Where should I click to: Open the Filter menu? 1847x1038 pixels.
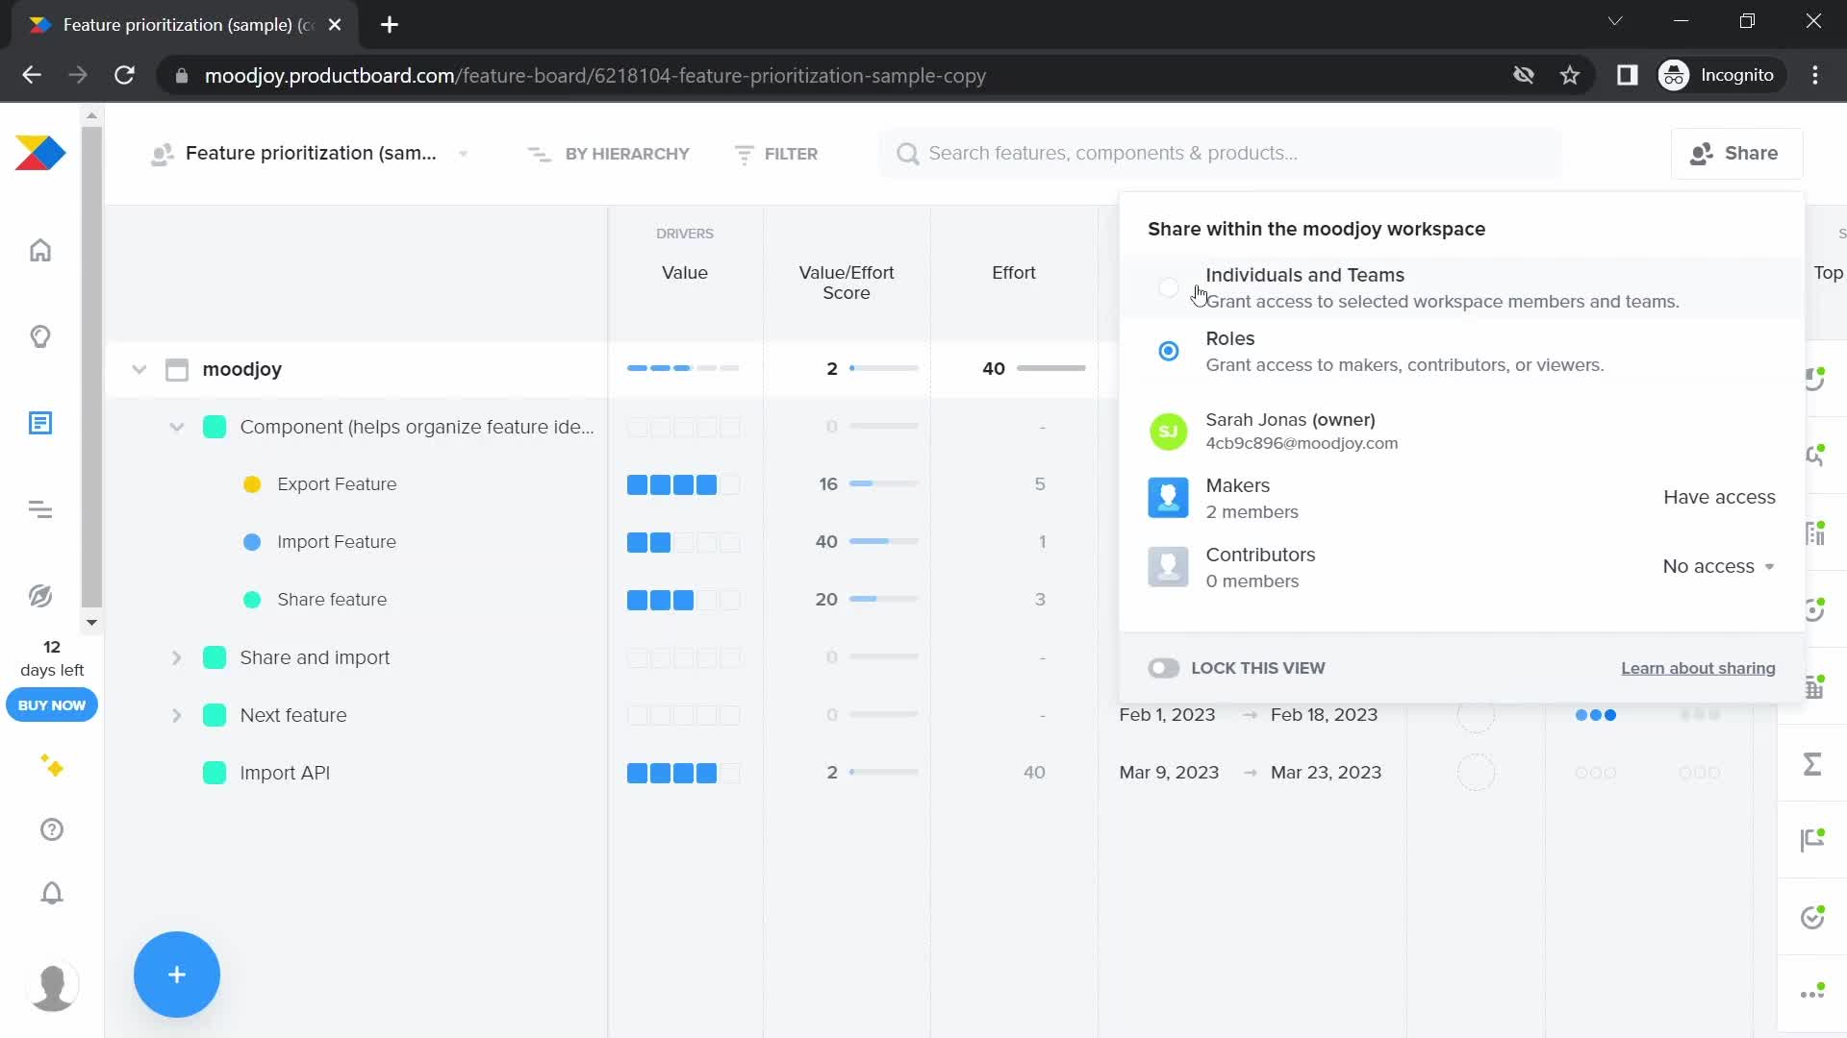pyautogui.click(x=776, y=154)
